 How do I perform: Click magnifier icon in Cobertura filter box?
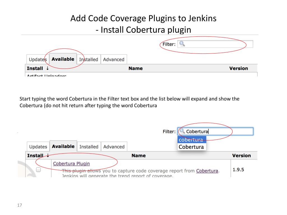pyautogui.click(x=182, y=131)
